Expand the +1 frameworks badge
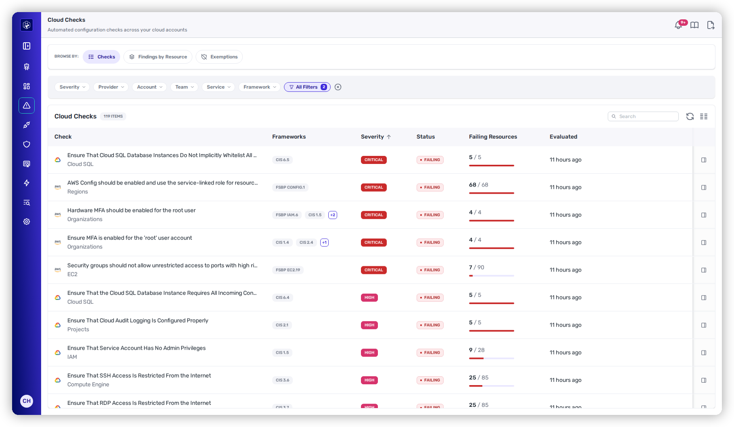This screenshot has height=427, width=734. pos(324,243)
